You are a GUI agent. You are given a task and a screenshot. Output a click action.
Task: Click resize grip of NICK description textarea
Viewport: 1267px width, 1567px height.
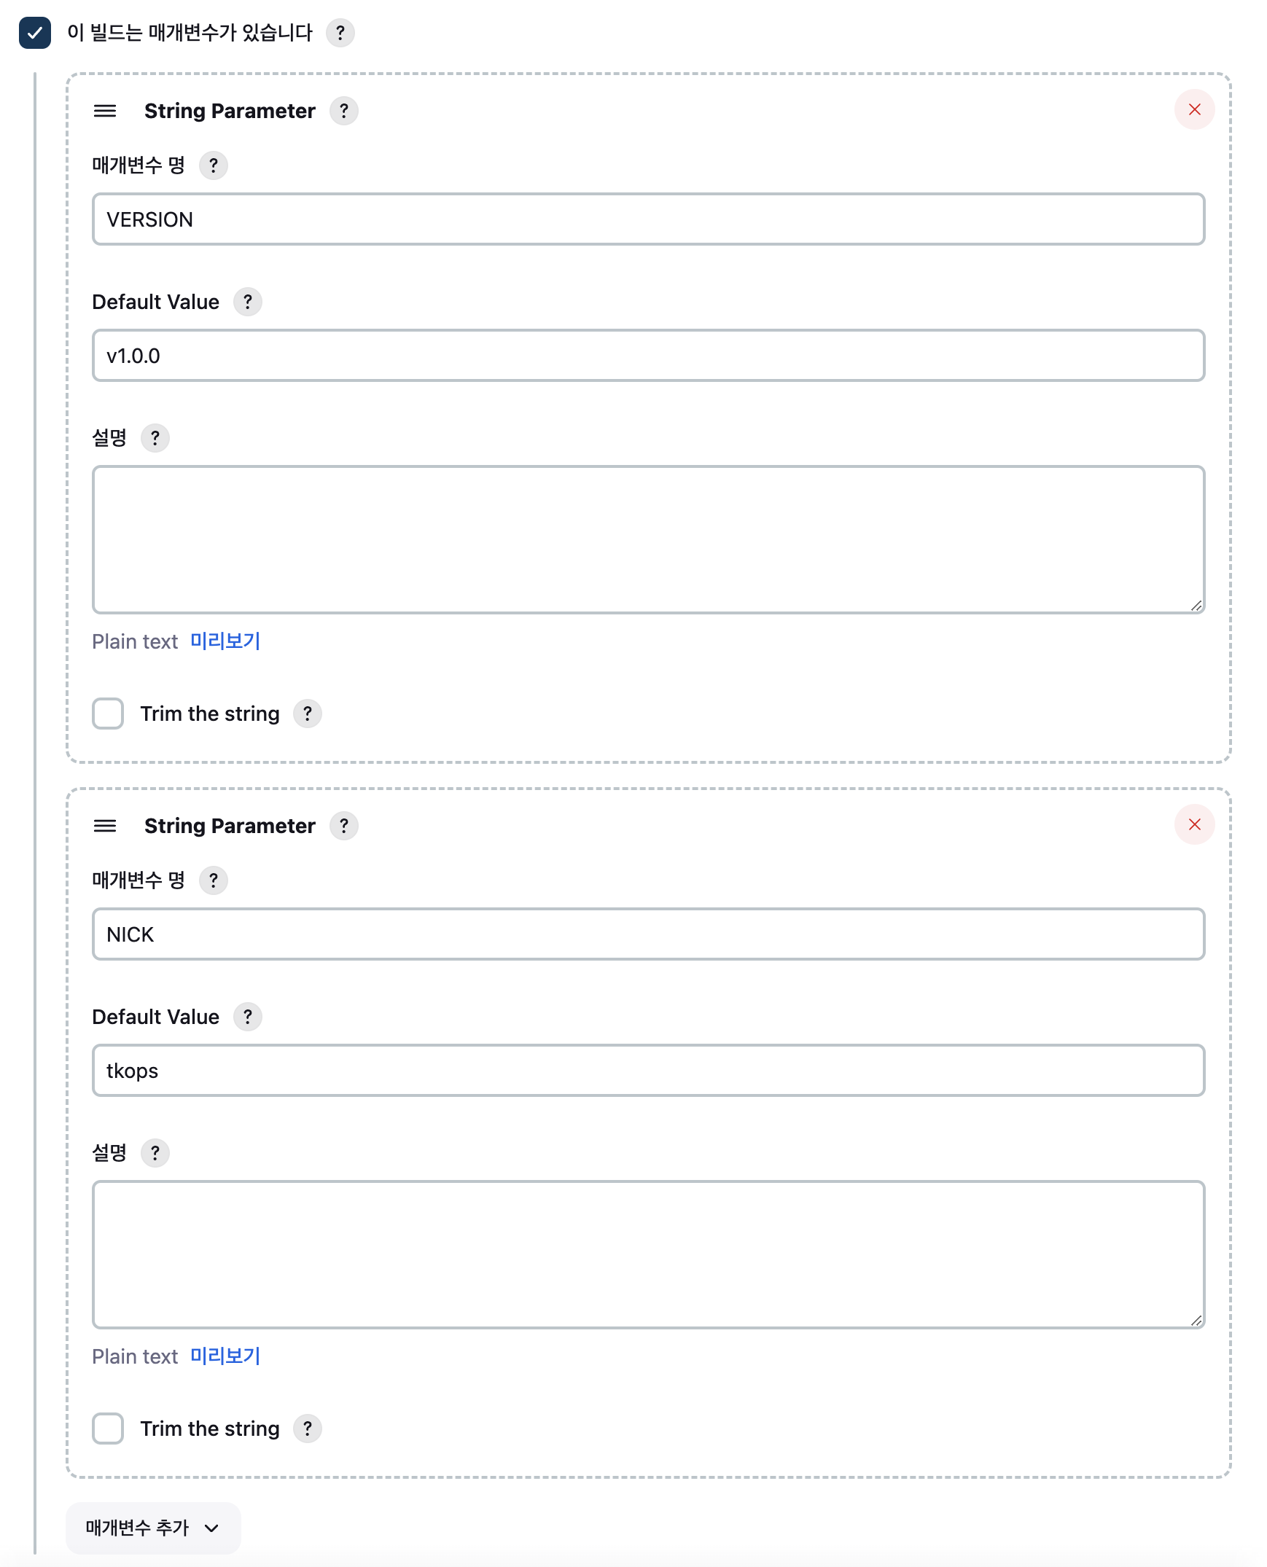point(1196,1321)
